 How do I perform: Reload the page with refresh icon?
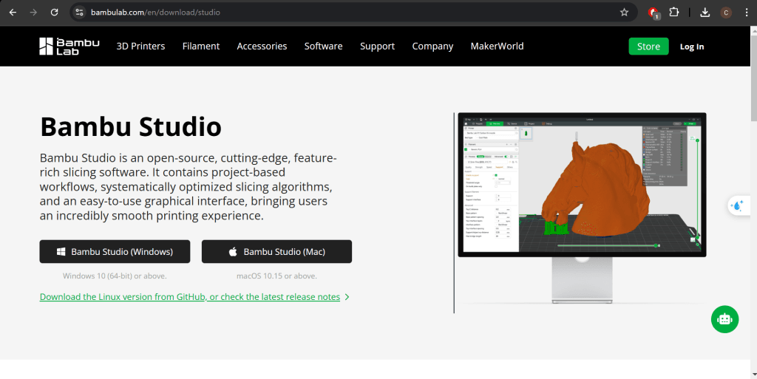point(54,13)
